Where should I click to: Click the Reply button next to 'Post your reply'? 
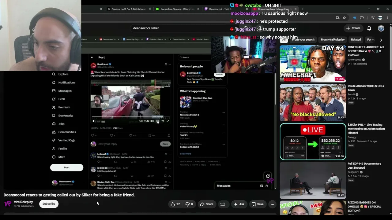tap(165, 144)
